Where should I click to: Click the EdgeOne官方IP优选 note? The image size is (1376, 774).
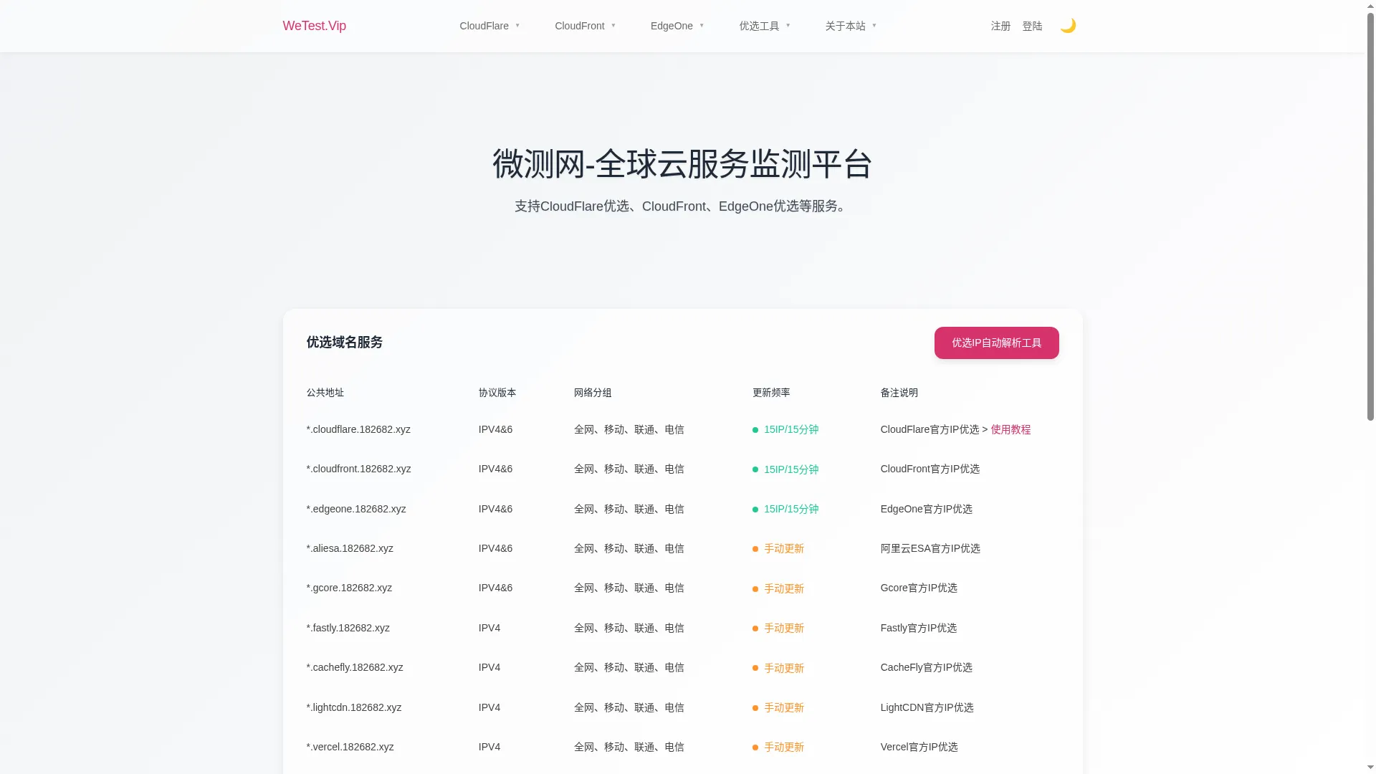click(x=927, y=509)
